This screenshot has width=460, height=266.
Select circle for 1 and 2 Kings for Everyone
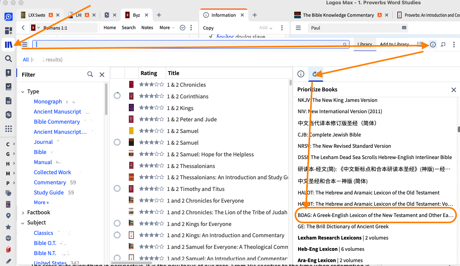tap(117, 224)
